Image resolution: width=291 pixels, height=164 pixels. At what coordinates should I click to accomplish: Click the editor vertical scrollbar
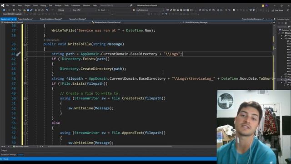(274, 85)
